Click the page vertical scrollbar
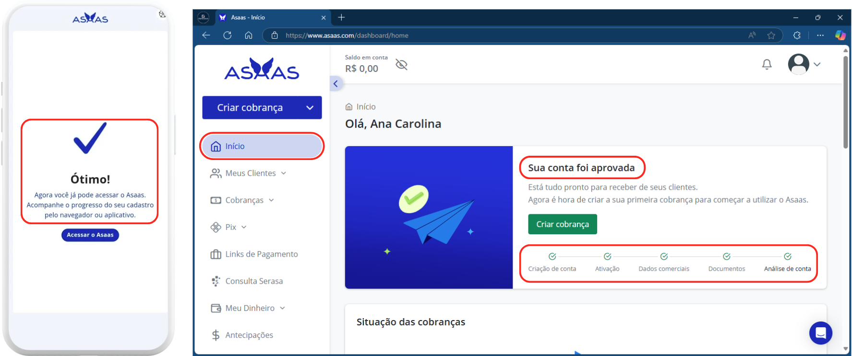The width and height of the screenshot is (852, 356). point(845,103)
